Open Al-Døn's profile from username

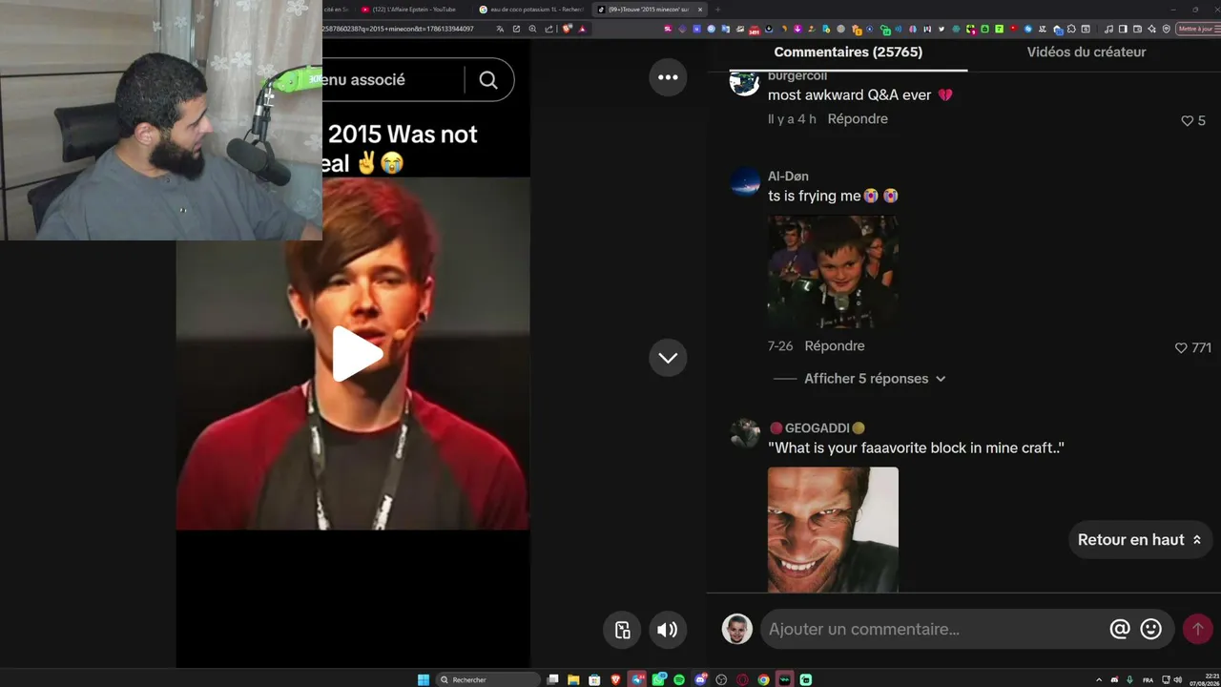[788, 177]
